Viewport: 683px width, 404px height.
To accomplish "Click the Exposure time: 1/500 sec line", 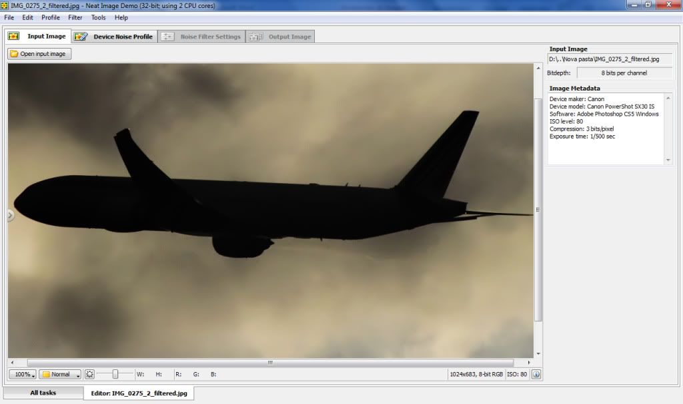I will click(582, 136).
